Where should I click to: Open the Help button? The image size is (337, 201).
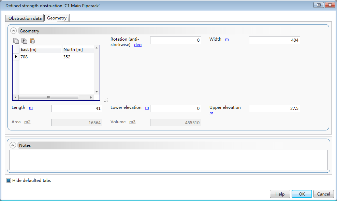pos(280,194)
